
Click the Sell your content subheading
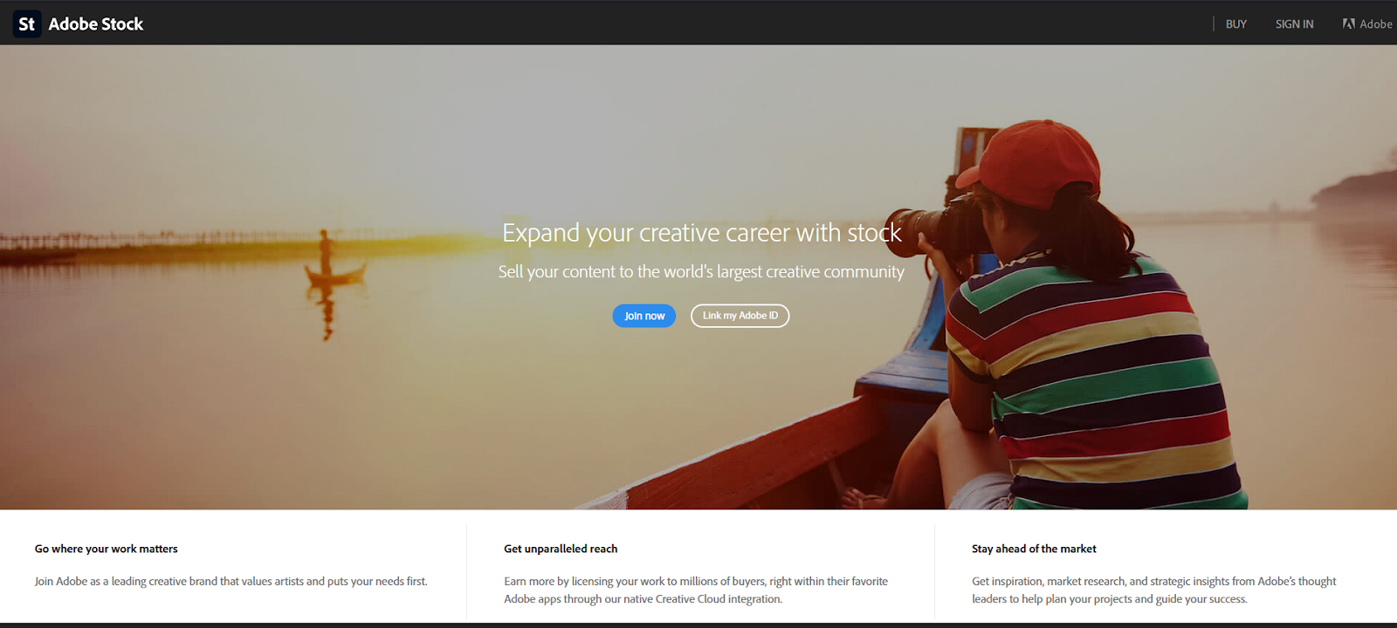(701, 272)
